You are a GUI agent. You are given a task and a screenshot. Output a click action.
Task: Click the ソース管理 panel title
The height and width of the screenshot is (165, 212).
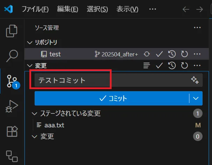click(47, 28)
